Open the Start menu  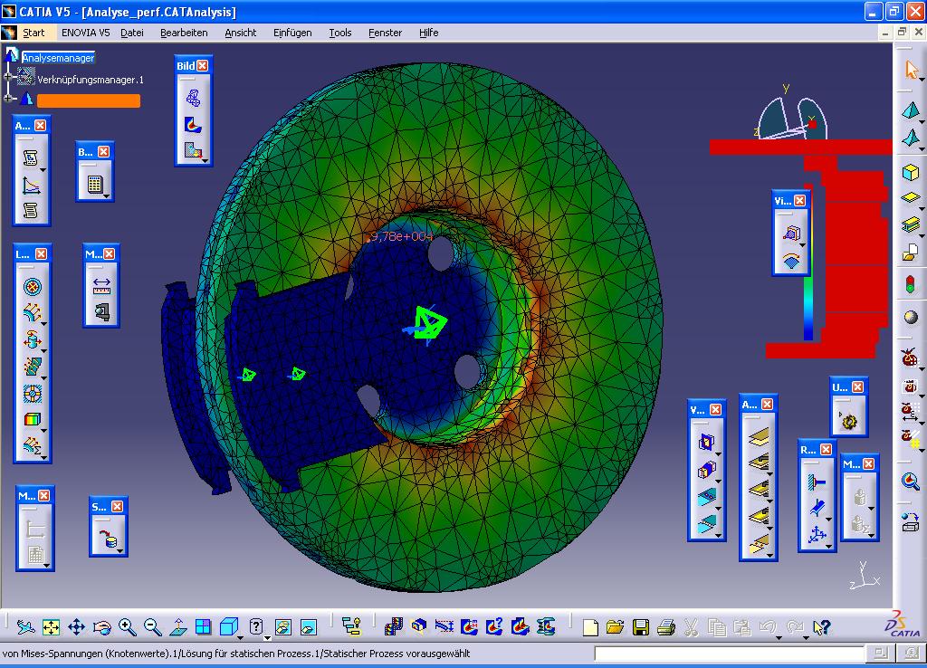pyautogui.click(x=33, y=33)
